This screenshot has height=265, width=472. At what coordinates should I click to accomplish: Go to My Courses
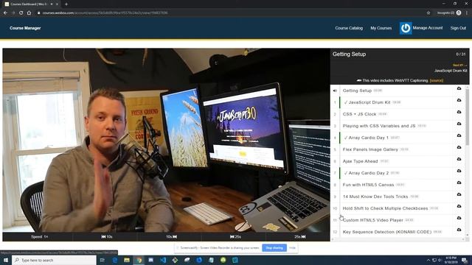tap(381, 28)
